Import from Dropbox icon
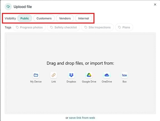Viewport: 160px width, 121px height. pos(71,75)
